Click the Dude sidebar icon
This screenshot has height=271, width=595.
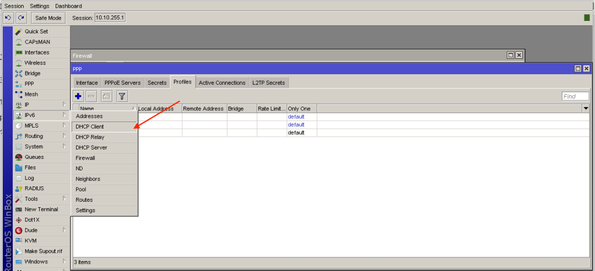tap(19, 230)
